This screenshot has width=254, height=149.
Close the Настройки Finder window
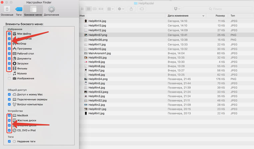click(x=2, y=2)
